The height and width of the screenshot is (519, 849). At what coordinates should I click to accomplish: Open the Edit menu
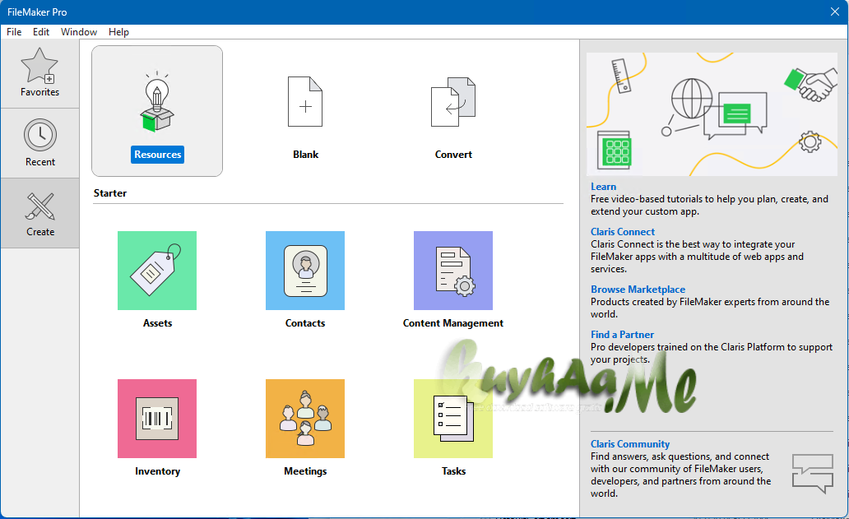pyautogui.click(x=41, y=32)
